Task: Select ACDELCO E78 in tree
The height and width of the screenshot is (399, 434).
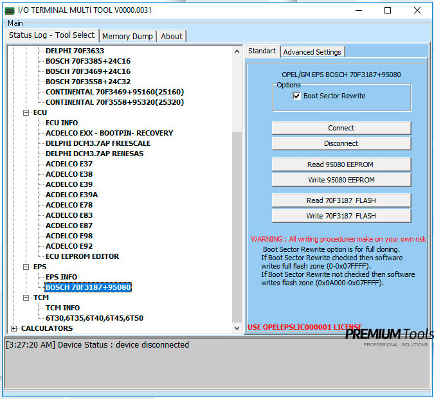Action: (x=69, y=205)
